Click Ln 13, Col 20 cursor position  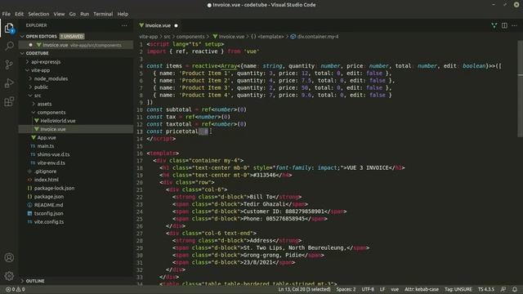(x=304, y=289)
